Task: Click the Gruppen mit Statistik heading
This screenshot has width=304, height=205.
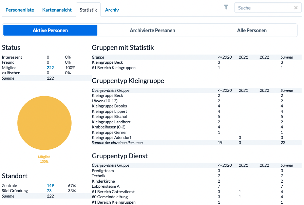Action: coord(123,48)
